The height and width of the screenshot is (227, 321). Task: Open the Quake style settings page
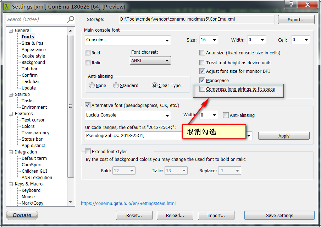33,56
